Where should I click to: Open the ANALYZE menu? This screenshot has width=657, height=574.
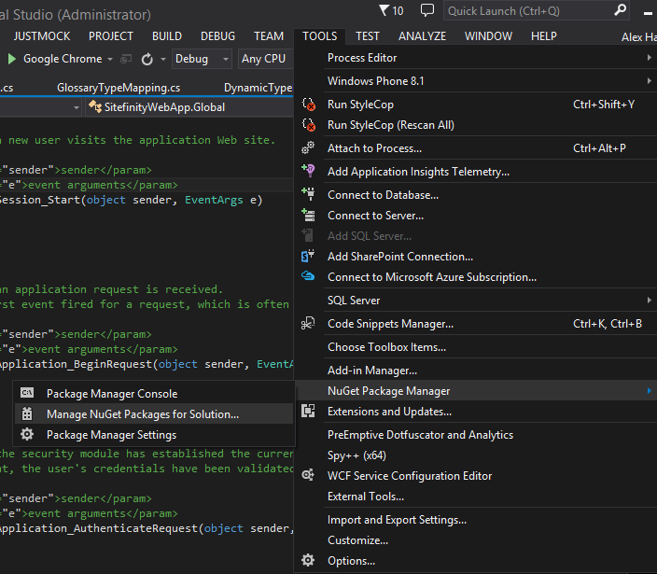point(422,36)
